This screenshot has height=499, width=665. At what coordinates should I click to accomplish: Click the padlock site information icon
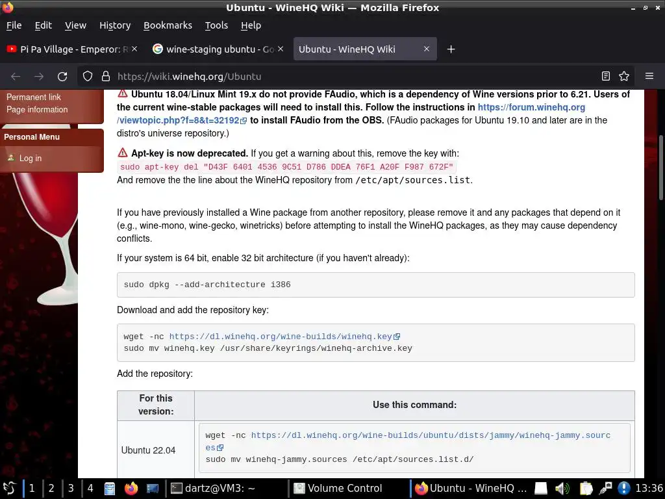point(106,77)
